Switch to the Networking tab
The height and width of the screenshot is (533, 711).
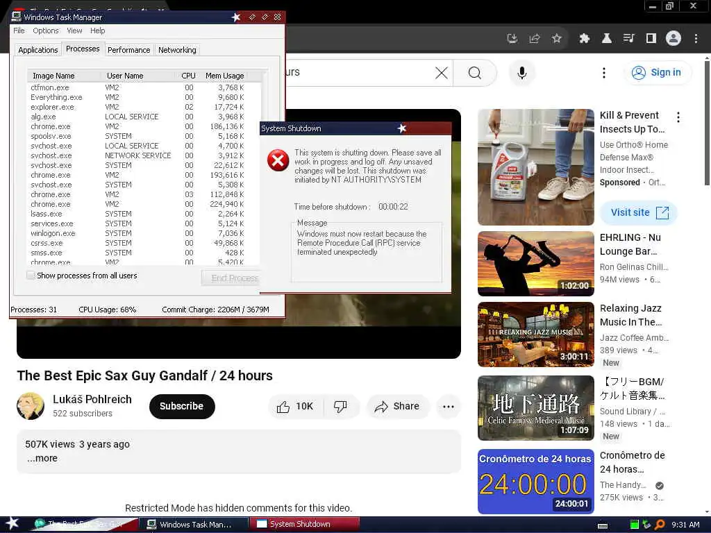[x=177, y=50]
